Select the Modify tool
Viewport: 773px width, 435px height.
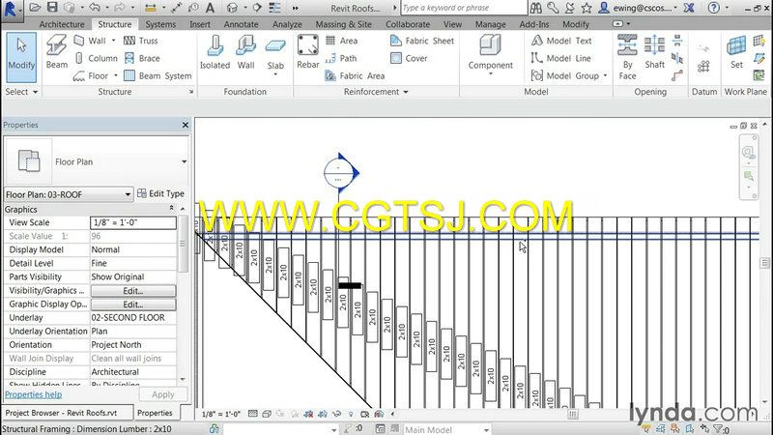[x=21, y=57]
